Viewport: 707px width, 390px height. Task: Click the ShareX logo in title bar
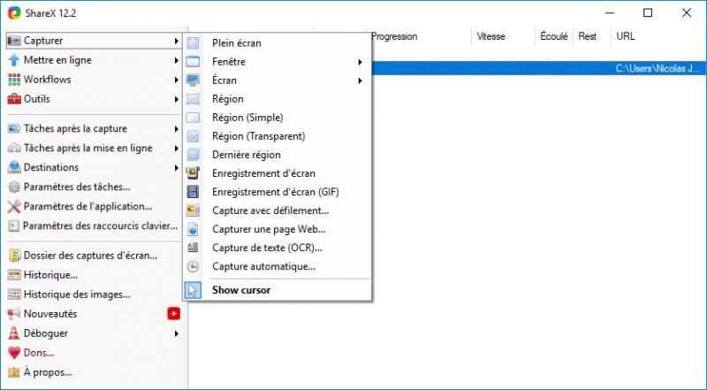(14, 12)
